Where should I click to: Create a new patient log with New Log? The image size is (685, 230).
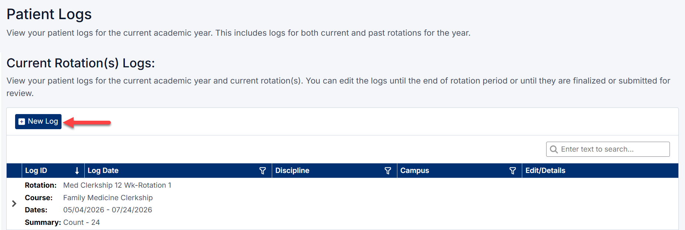click(x=38, y=121)
